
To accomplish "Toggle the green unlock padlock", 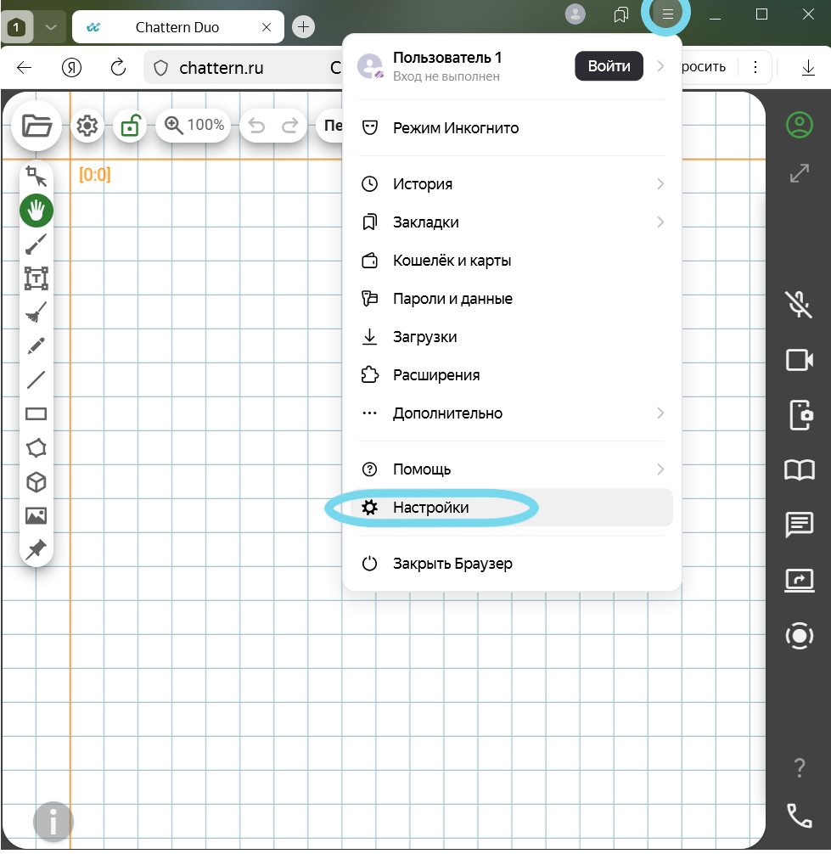I will point(130,126).
